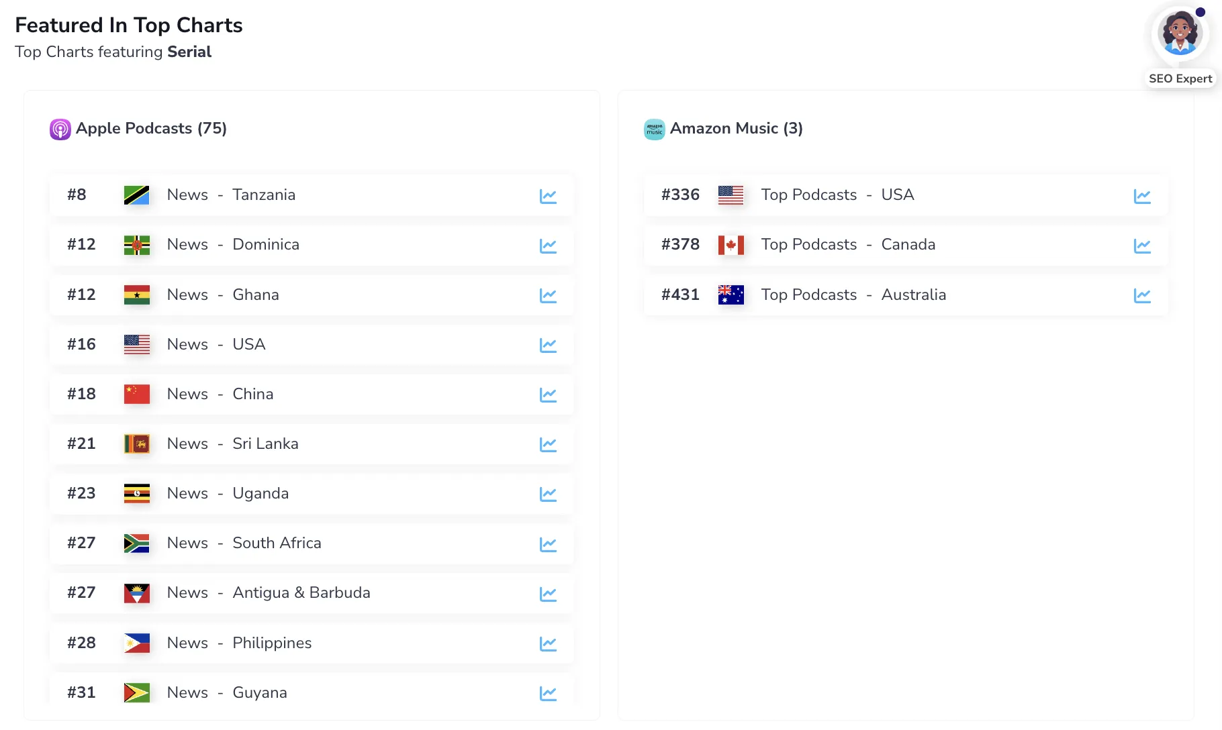Click the SEO Expert label
This screenshot has width=1222, height=730.
[1180, 79]
